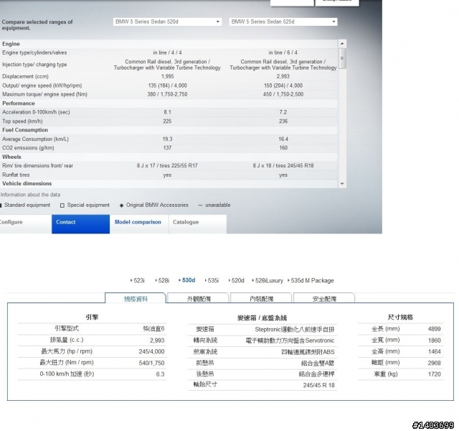Viewport: 459px width, 431px height.
Task: Click 525d acceleration value 7.2
Action: tap(283, 112)
